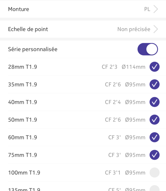Uncheck the 75mm T1.9 lens checkmark

tap(154, 155)
